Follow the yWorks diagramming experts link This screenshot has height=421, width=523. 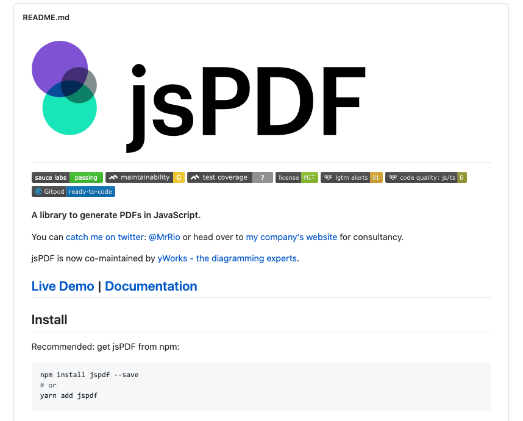(228, 258)
